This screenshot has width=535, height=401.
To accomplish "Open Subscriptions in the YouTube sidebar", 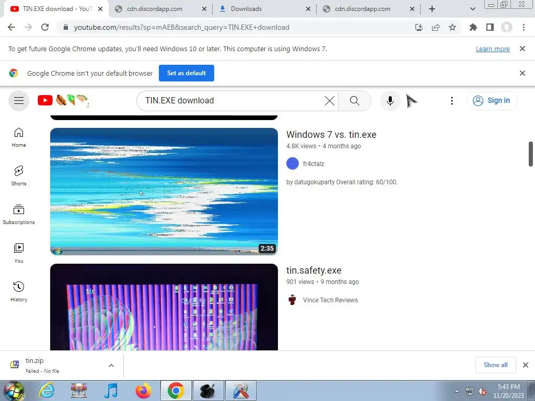I will (x=19, y=214).
